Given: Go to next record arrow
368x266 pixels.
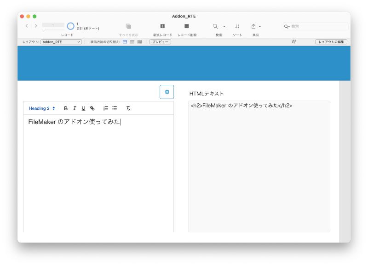Looking at the screenshot, I should (x=36, y=26).
